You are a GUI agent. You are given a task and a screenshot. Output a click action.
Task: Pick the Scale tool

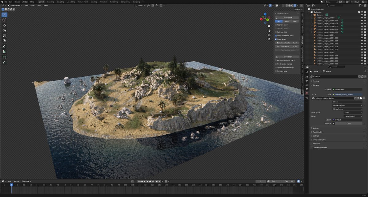pyautogui.click(x=4, y=36)
